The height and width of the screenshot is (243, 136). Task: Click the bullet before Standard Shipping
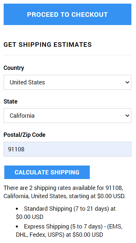point(17,209)
